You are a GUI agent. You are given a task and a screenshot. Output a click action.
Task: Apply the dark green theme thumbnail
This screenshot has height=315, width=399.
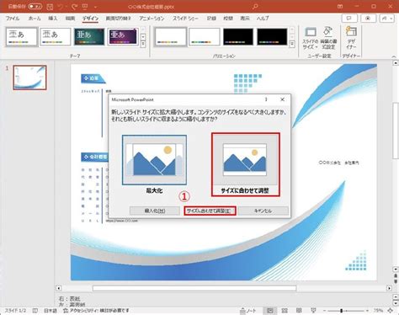[x=89, y=36]
